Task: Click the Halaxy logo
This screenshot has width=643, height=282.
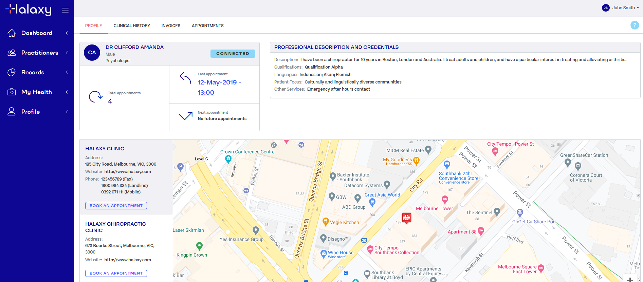Action: point(29,10)
